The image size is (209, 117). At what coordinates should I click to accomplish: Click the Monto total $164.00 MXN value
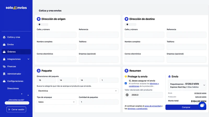pos(199,101)
